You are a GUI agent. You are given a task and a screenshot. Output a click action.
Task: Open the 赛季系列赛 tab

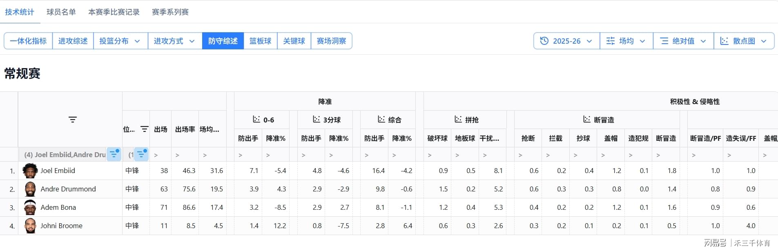[170, 12]
